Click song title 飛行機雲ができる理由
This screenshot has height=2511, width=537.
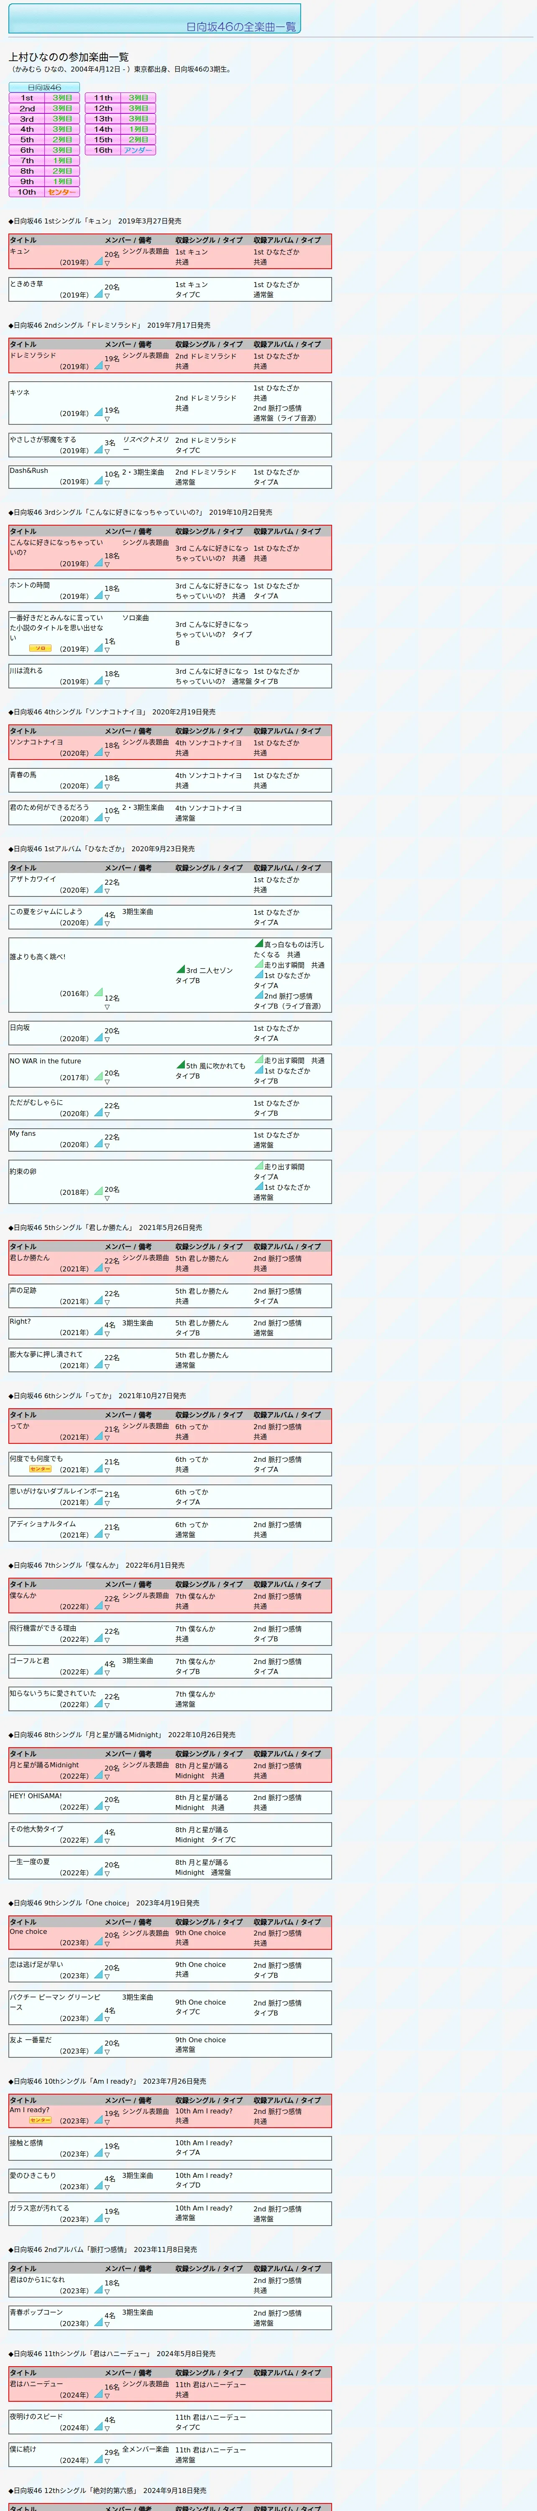tap(43, 1628)
